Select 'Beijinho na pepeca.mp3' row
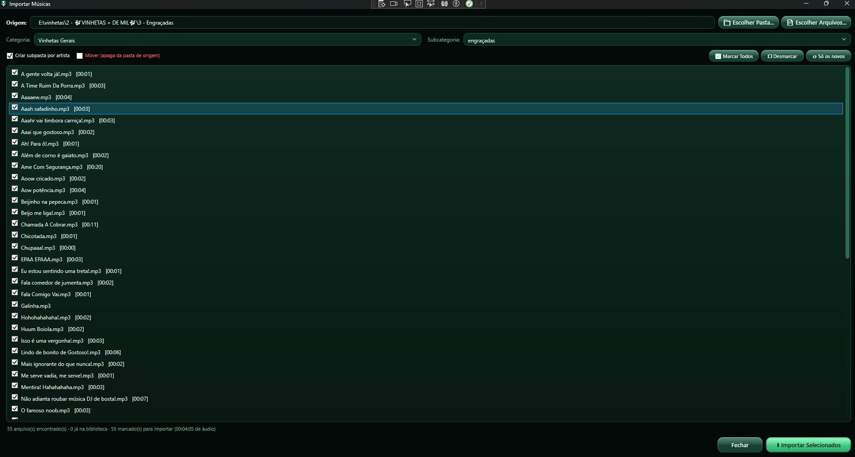 click(x=425, y=201)
